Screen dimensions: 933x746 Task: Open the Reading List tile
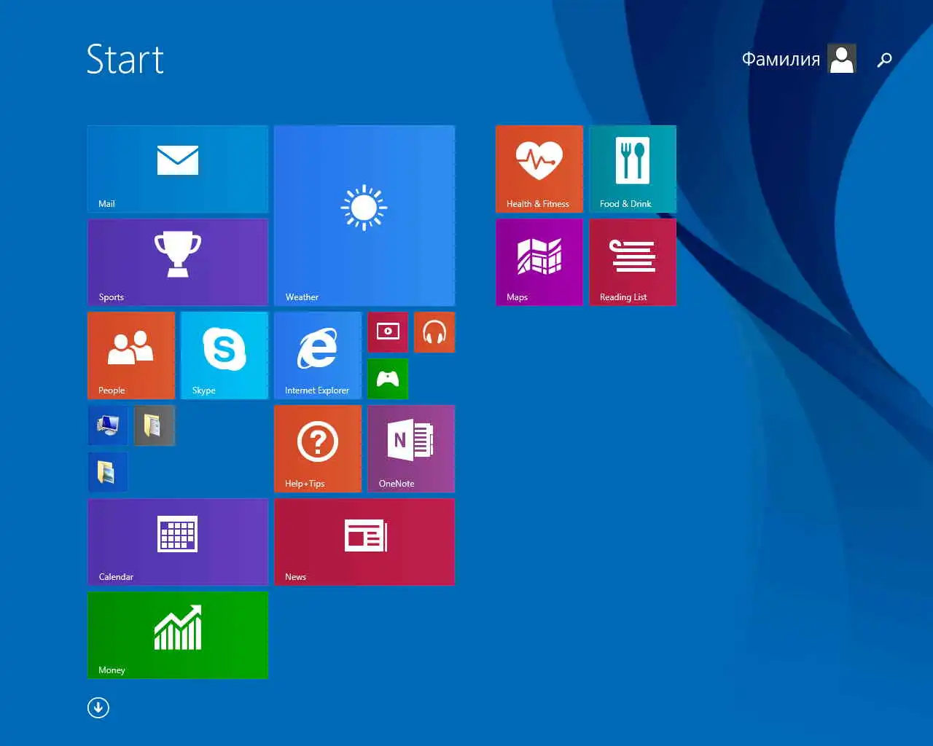pyautogui.click(x=633, y=262)
